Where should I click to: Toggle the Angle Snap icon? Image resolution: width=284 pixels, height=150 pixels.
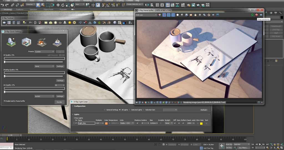coord(108,5)
